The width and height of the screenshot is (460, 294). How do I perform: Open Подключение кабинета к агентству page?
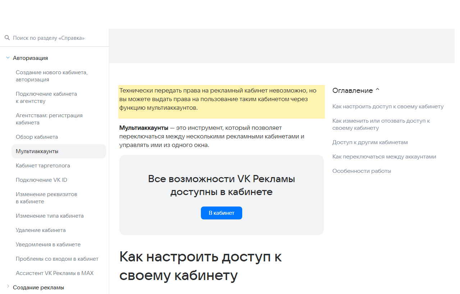46,98
